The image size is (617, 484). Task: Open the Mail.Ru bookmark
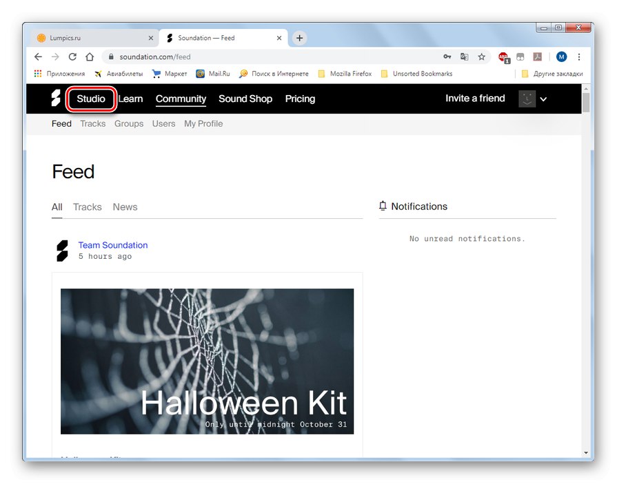(x=213, y=74)
